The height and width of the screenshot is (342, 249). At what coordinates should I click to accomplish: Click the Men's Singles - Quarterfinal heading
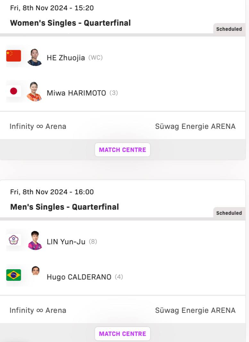tap(64, 207)
